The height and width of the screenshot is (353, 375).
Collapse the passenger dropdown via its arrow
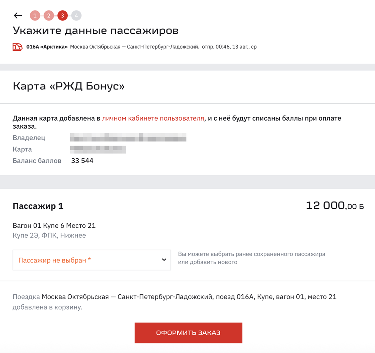(x=163, y=260)
